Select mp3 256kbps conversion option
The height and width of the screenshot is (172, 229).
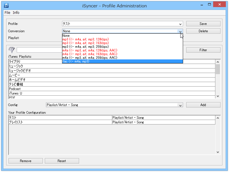point(122,47)
